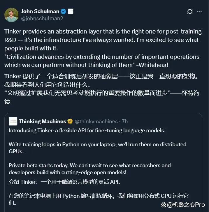Open the Thinking Machines avatar logo
Screen dimensions: 209x212
click(13, 121)
